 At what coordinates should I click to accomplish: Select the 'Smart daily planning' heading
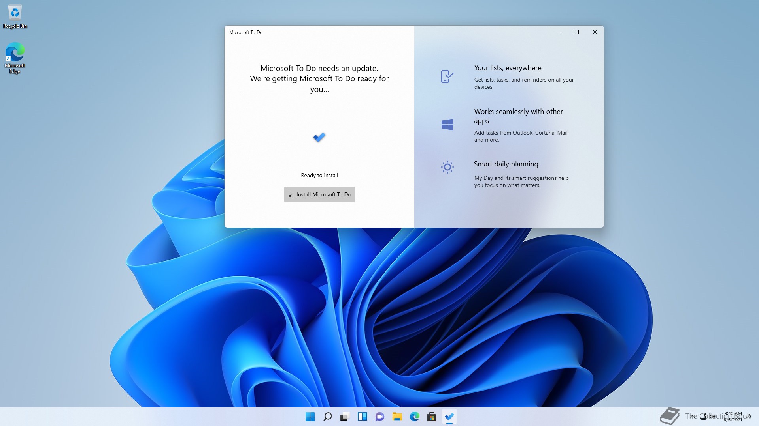click(x=506, y=164)
